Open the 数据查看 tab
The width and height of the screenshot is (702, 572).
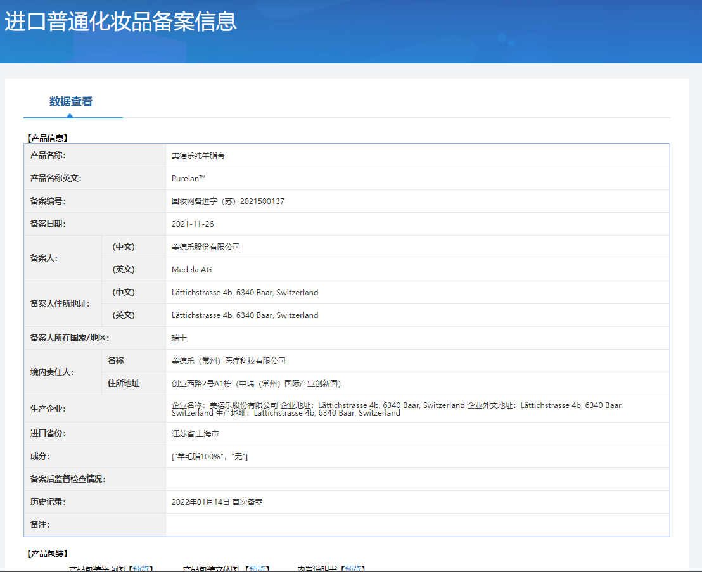pyautogui.click(x=71, y=102)
